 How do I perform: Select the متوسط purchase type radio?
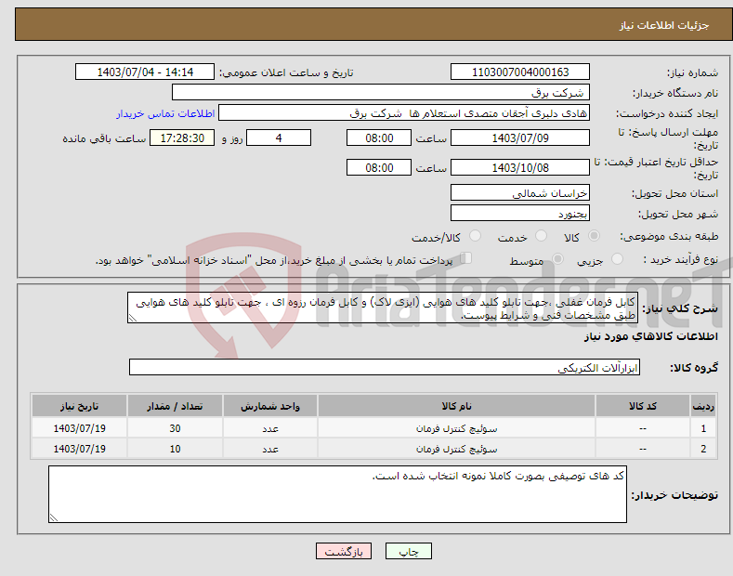click(x=557, y=259)
